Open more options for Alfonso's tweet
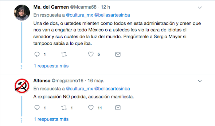The width and height of the screenshot is (215, 126). 200,81
